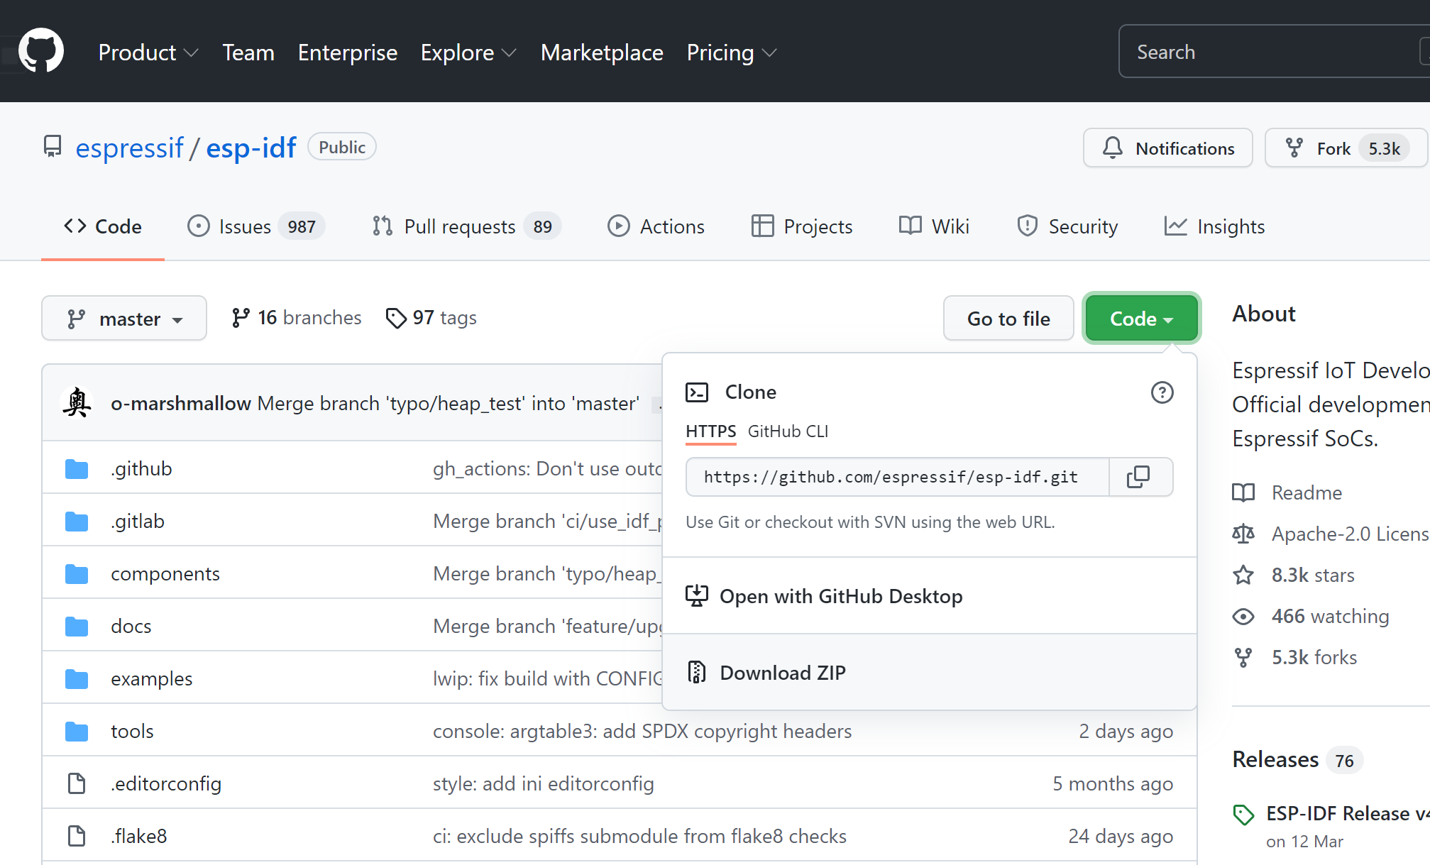1430x865 pixels.
Task: Click o-marshmallow's avatar image
Action: tap(77, 403)
